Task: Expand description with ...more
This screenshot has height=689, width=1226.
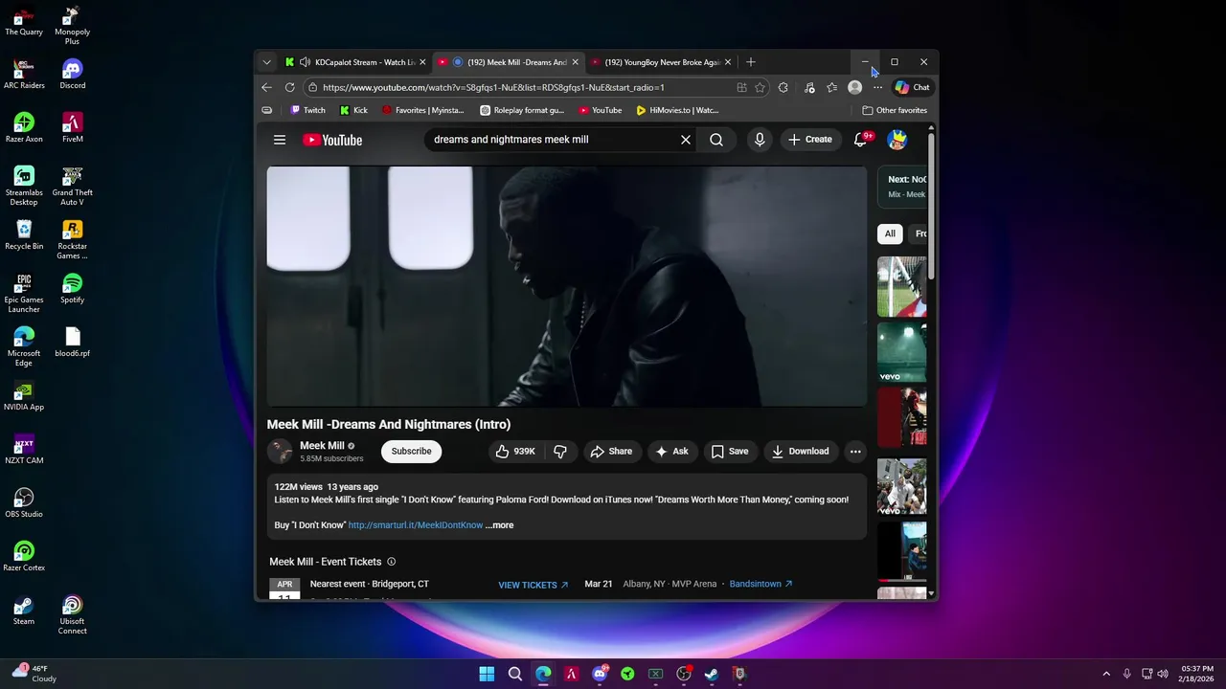Action: pyautogui.click(x=499, y=525)
